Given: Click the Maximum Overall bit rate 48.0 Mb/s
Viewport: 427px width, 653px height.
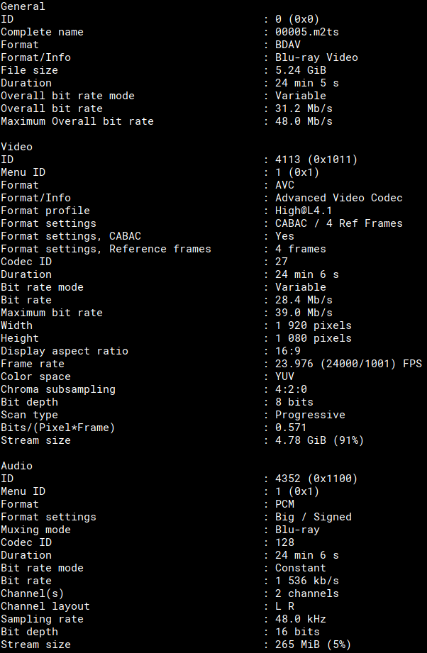Looking at the screenshot, I should click(x=304, y=121).
